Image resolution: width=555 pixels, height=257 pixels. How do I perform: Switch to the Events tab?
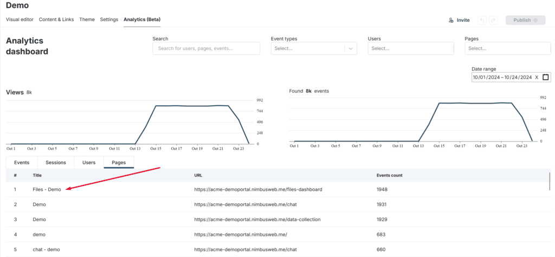(x=22, y=162)
